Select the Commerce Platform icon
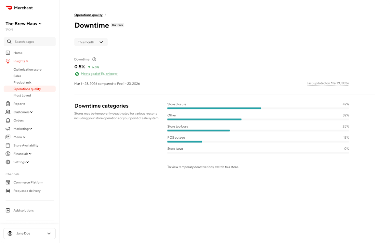The image size is (390, 243). pyautogui.click(x=7, y=182)
